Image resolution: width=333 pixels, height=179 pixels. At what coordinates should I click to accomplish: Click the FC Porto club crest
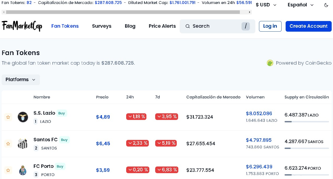[x=23, y=170]
